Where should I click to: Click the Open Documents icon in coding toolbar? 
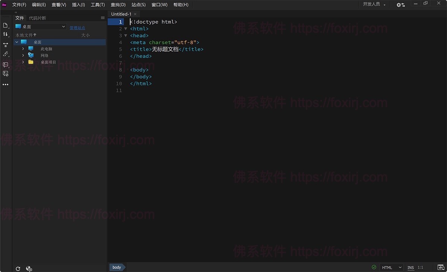(6, 25)
